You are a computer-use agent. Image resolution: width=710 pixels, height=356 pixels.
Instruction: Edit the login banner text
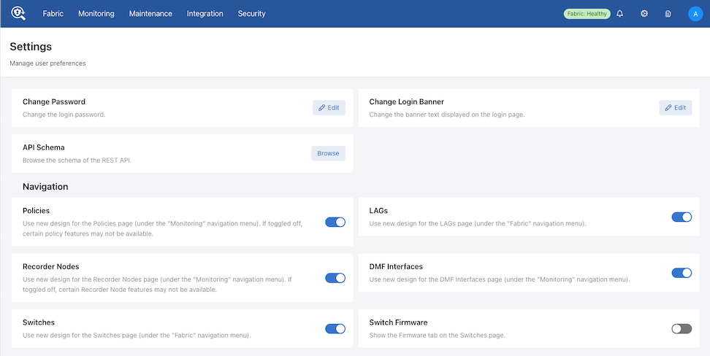pyautogui.click(x=675, y=107)
